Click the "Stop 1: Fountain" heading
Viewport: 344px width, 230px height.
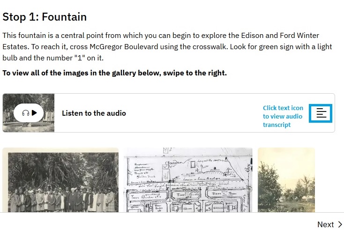click(x=45, y=17)
